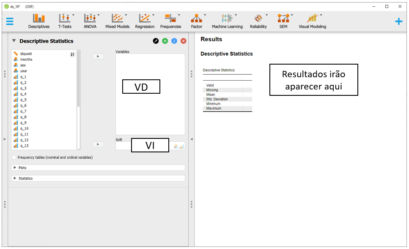409x249 pixels.
Task: Open the Descriptives analysis module
Action: (x=38, y=21)
